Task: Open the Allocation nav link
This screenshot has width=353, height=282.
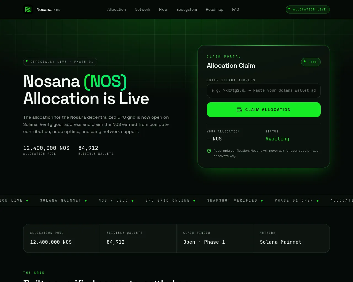Action: coord(117,9)
